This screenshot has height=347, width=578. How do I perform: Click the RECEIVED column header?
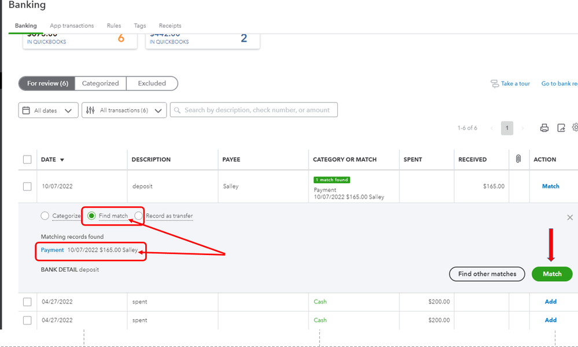472,160
